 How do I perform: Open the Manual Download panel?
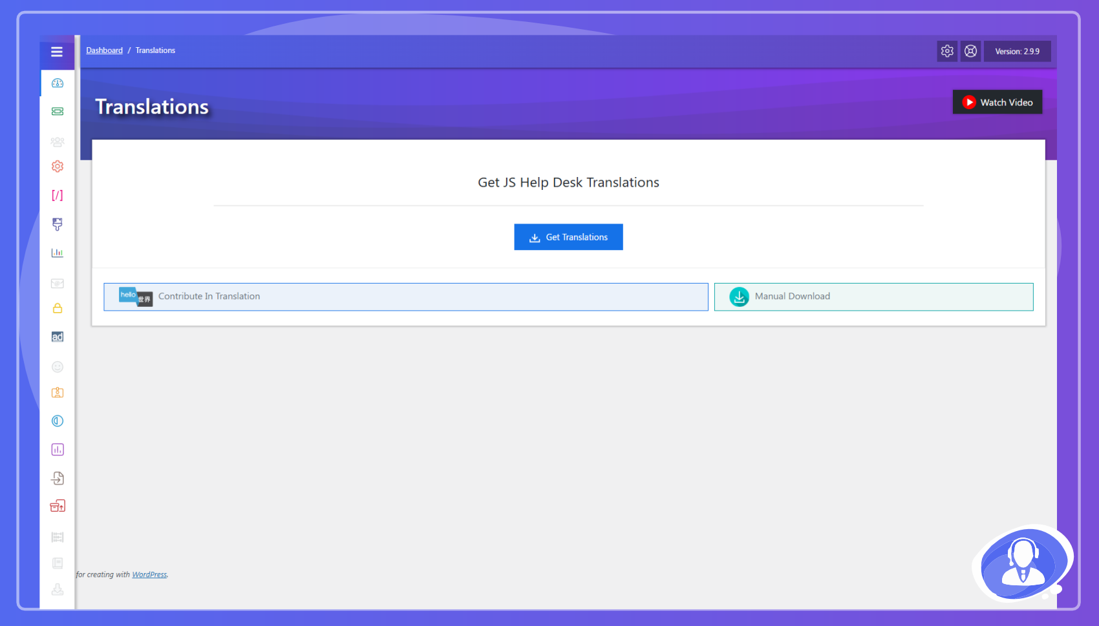click(873, 297)
